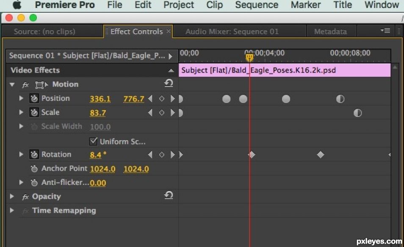Screen dimensions: 404x247
Task: Go to next Position keyframe
Action: (172, 99)
